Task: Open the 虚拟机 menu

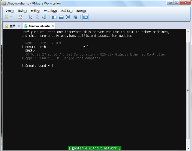Action: (50, 11)
